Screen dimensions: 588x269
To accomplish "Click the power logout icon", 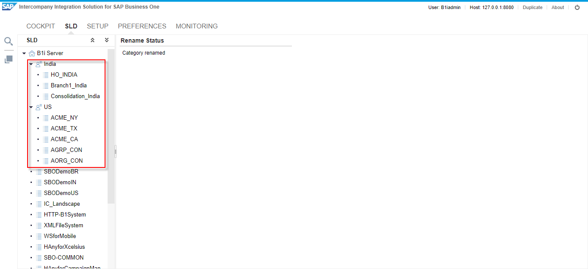I will pos(577,7).
